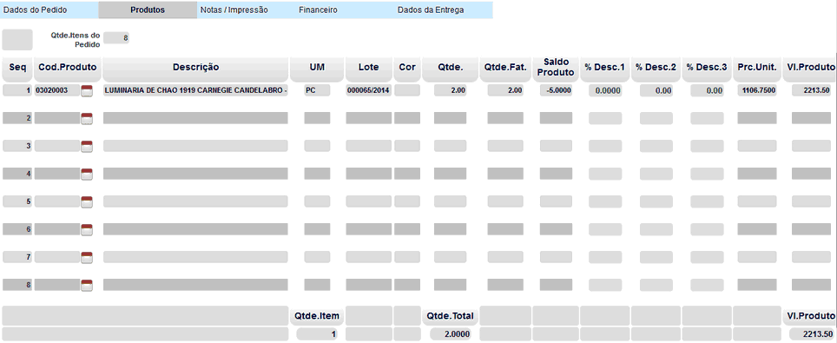Image resolution: width=837 pixels, height=343 pixels.
Task: Click Seq number 6 cell
Action: pyautogui.click(x=17, y=229)
